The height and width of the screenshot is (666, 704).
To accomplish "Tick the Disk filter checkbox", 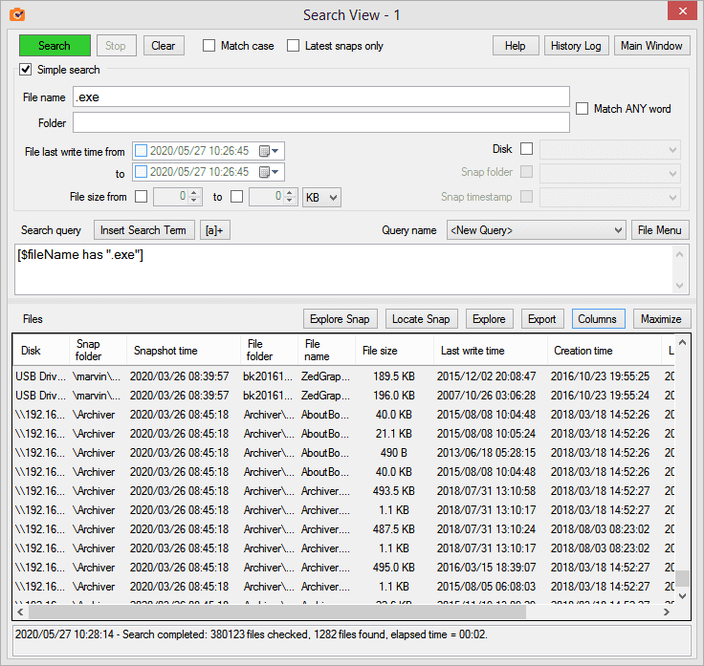I will [x=526, y=149].
